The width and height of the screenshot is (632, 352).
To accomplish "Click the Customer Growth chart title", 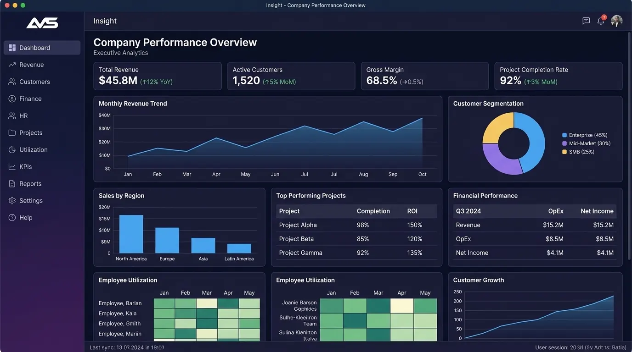I will point(479,280).
